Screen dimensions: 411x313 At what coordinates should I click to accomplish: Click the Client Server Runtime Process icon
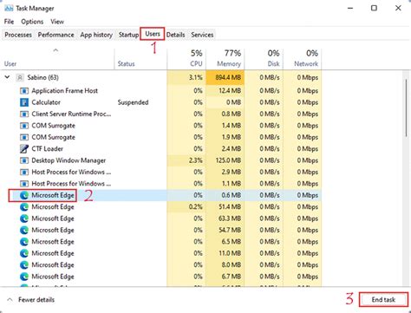pos(24,114)
